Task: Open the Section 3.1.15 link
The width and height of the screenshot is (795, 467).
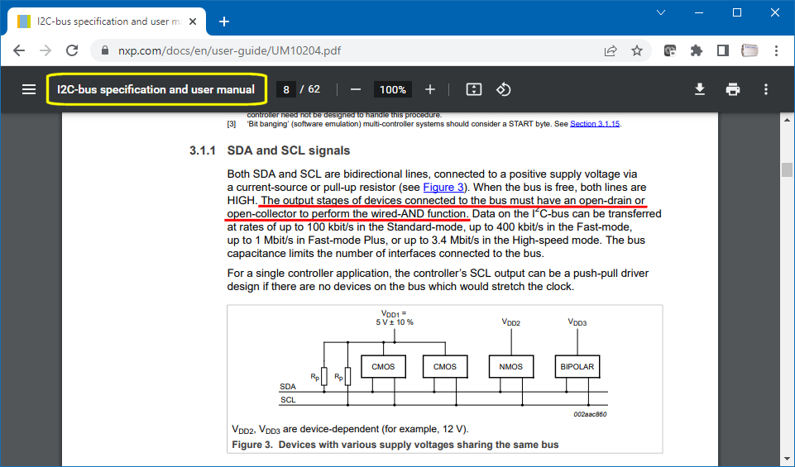Action: (x=594, y=124)
